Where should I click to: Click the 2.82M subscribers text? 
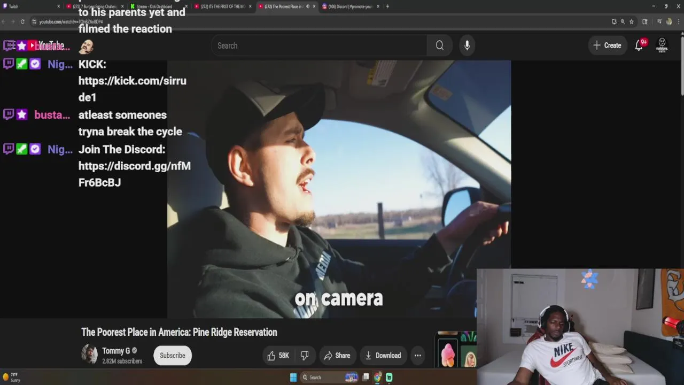(122, 361)
